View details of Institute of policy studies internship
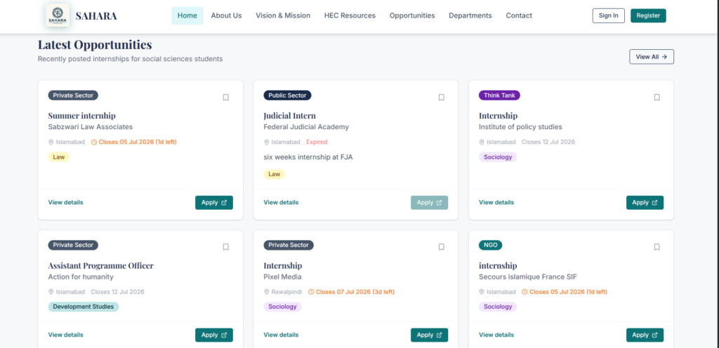 tap(496, 202)
